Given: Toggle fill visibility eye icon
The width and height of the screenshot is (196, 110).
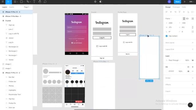Looking at the screenshot, I should pos(188,71).
